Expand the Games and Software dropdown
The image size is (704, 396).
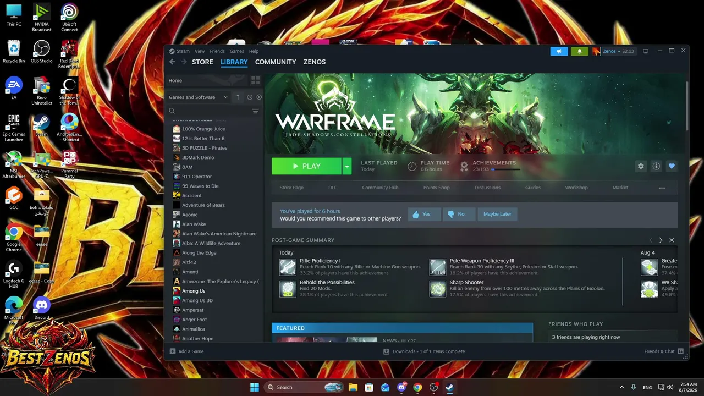[x=199, y=97]
